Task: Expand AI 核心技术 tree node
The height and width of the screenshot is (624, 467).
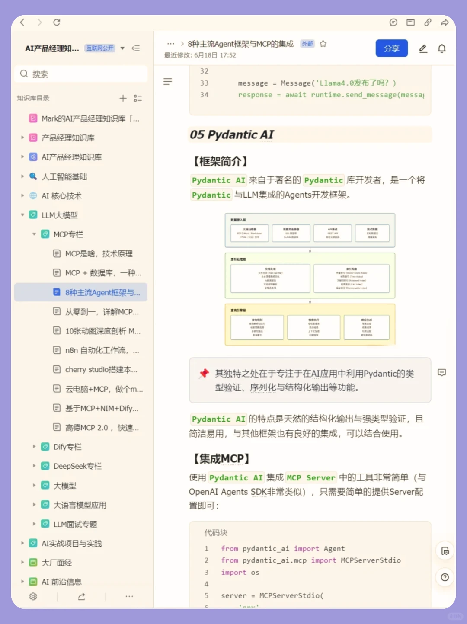Action: tap(22, 195)
